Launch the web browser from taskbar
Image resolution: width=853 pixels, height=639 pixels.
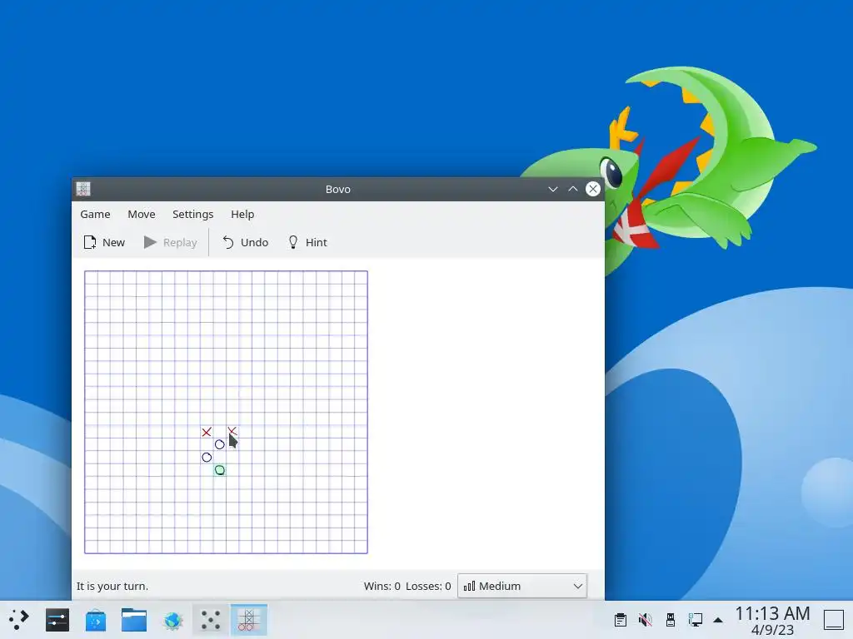click(172, 620)
